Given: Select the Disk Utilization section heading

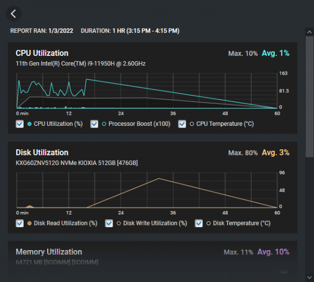Looking at the screenshot, I should [x=42, y=152].
